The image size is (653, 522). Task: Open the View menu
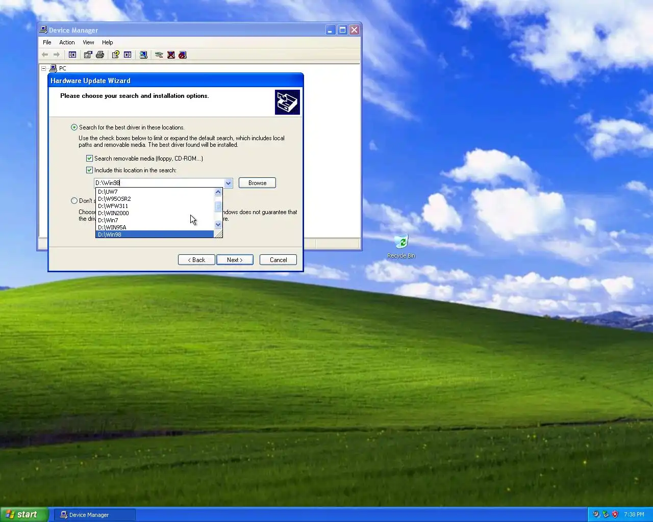tap(88, 42)
